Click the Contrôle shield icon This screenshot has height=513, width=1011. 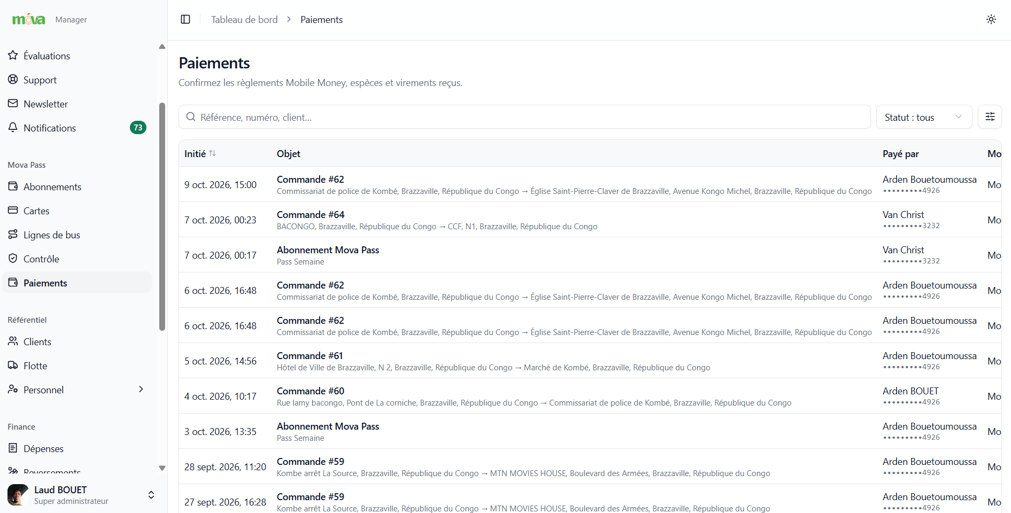13,258
